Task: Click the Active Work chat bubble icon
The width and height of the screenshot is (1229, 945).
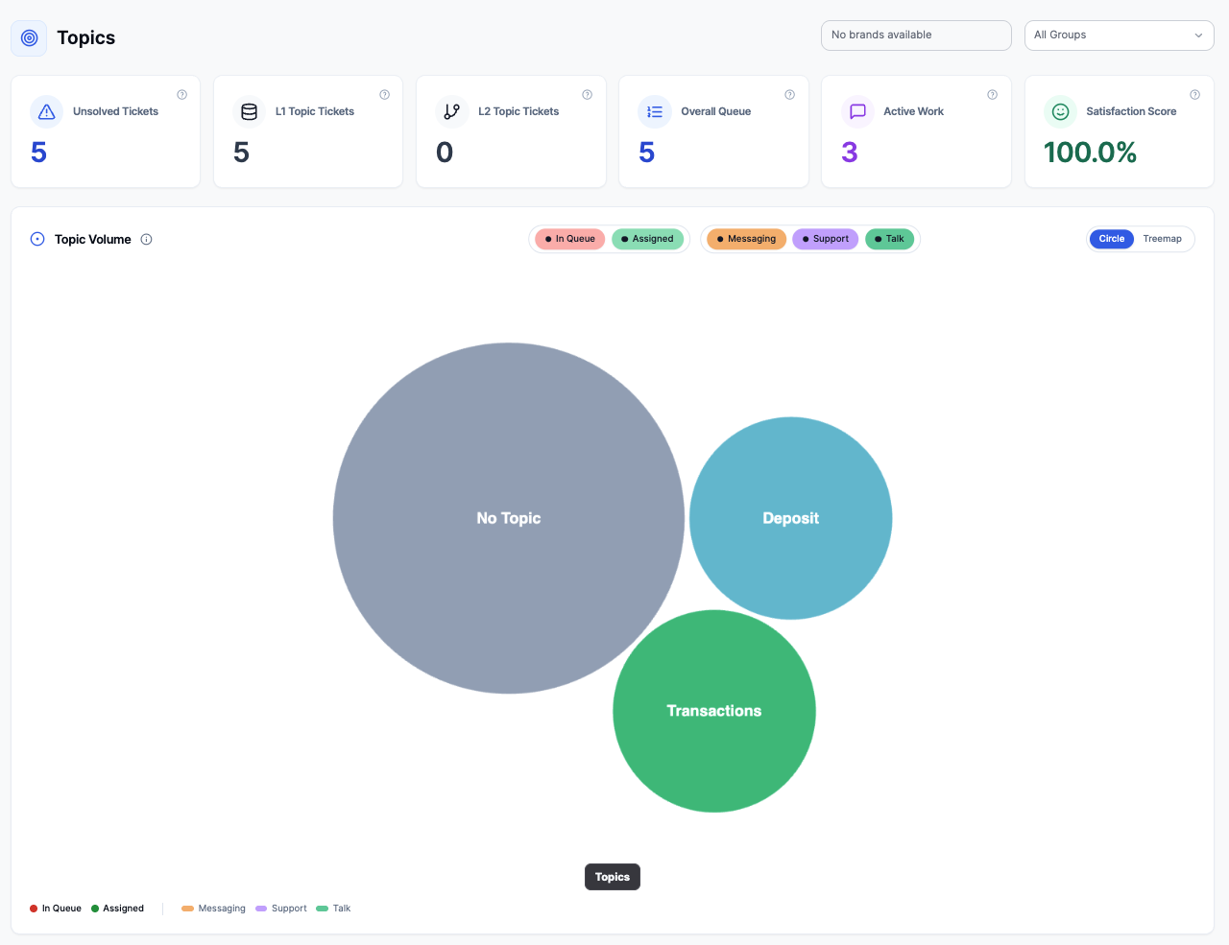Action: (x=857, y=112)
